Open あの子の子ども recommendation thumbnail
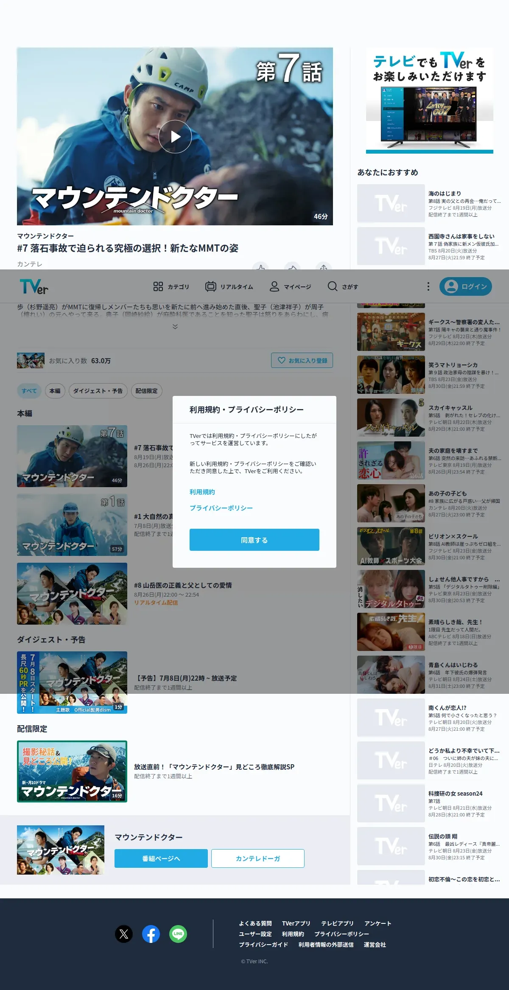 [391, 503]
